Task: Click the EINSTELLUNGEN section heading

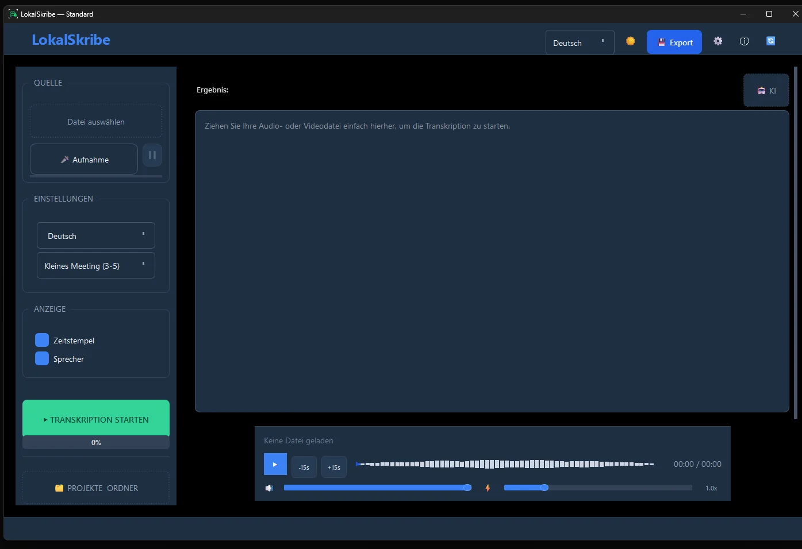Action: tap(63, 199)
